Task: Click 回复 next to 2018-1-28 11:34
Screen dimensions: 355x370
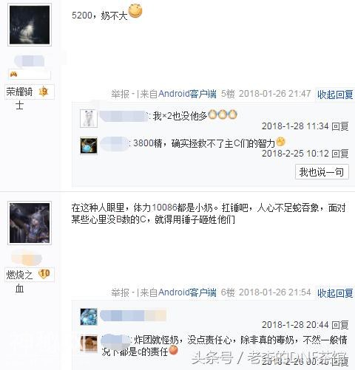Action: (x=340, y=126)
